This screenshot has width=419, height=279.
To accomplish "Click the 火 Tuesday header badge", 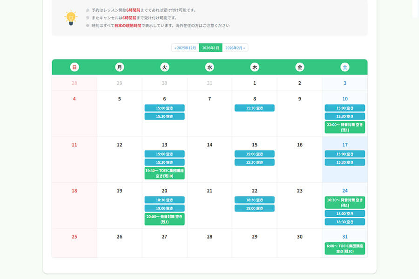I will coord(164,67).
